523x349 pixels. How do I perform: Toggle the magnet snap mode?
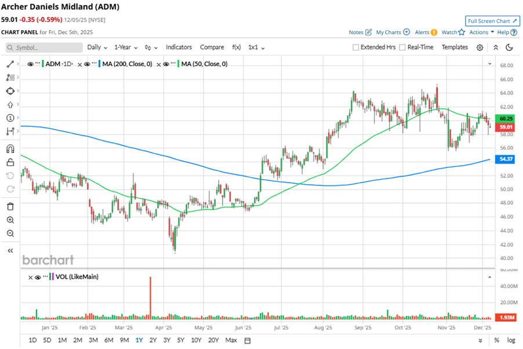coord(10,149)
